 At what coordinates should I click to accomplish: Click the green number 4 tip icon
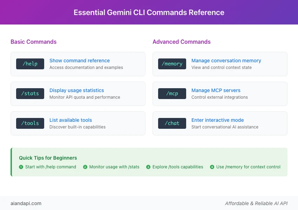[x=212, y=167]
